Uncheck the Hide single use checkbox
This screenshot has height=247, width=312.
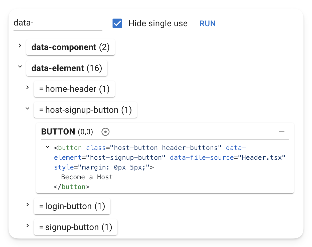(117, 23)
